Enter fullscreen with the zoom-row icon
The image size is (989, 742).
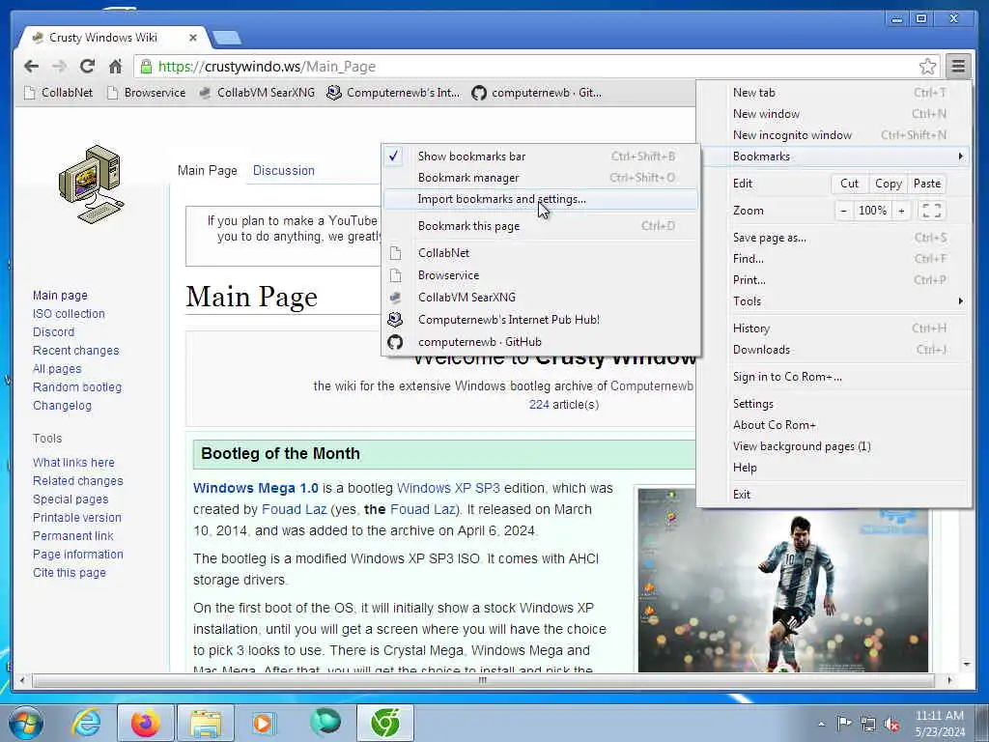932,210
